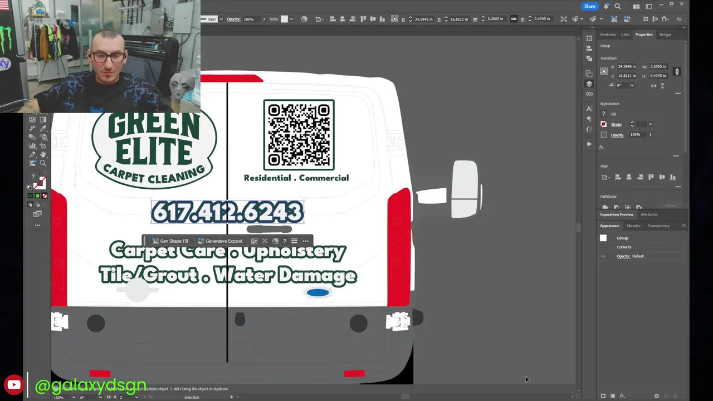Image resolution: width=713 pixels, height=401 pixels.
Task: Swap Fill and Stroke arrow
Action: point(44,172)
